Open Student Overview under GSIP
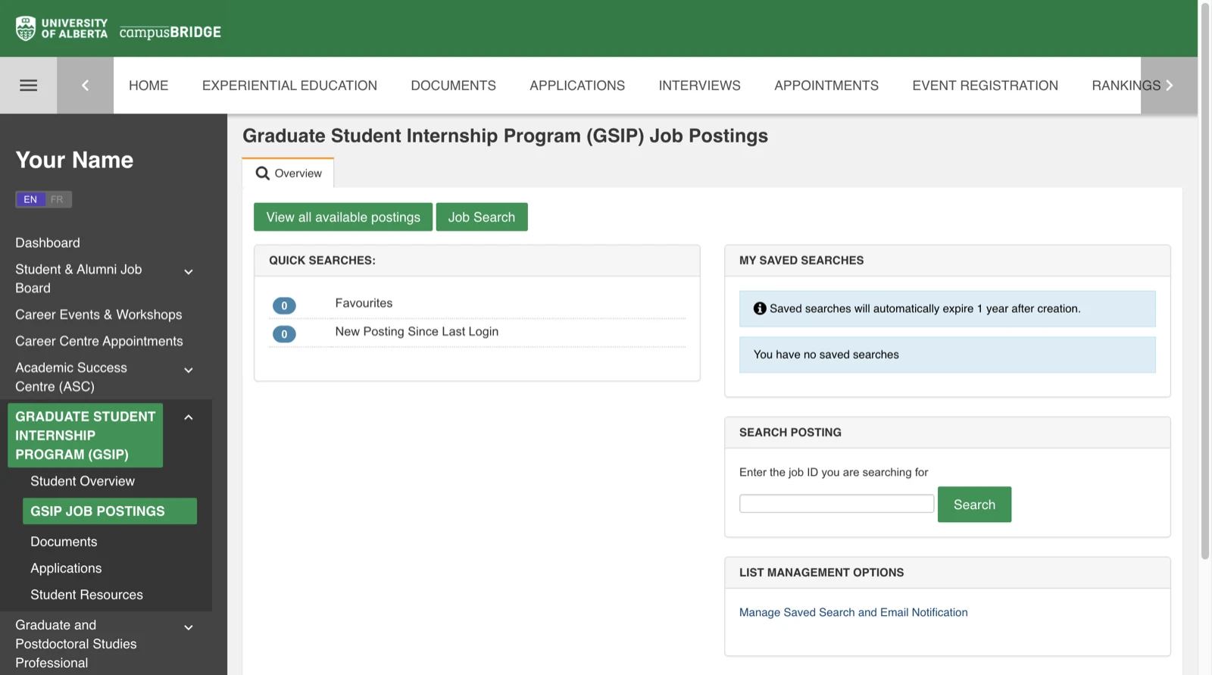 click(x=83, y=481)
